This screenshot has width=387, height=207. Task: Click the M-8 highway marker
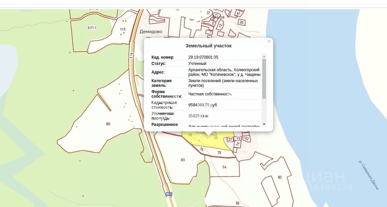tap(169, 194)
